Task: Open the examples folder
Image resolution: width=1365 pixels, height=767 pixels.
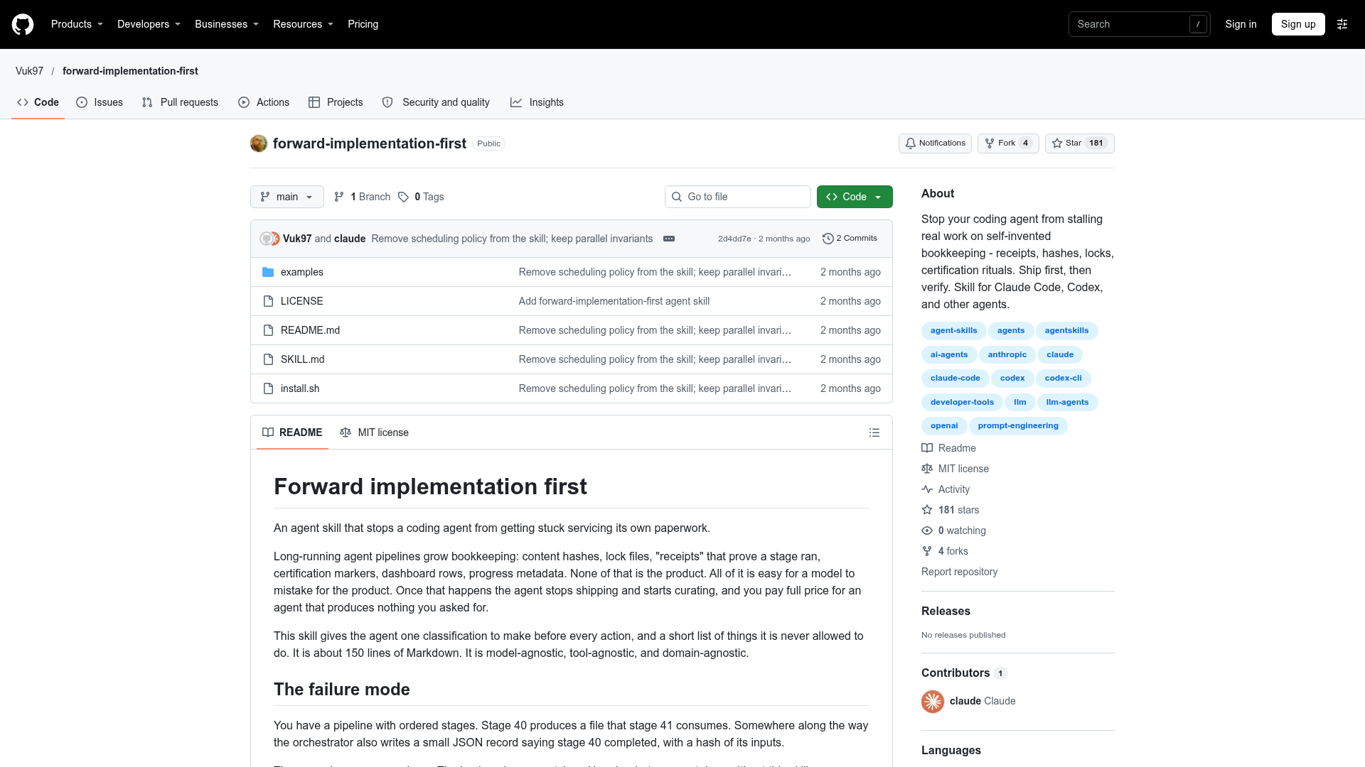Action: [x=302, y=272]
